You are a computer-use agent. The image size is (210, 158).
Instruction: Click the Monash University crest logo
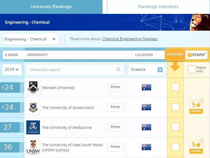pos(33,88)
